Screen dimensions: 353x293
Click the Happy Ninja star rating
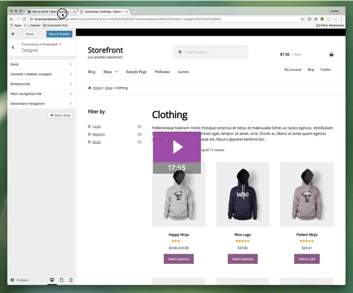(179, 241)
